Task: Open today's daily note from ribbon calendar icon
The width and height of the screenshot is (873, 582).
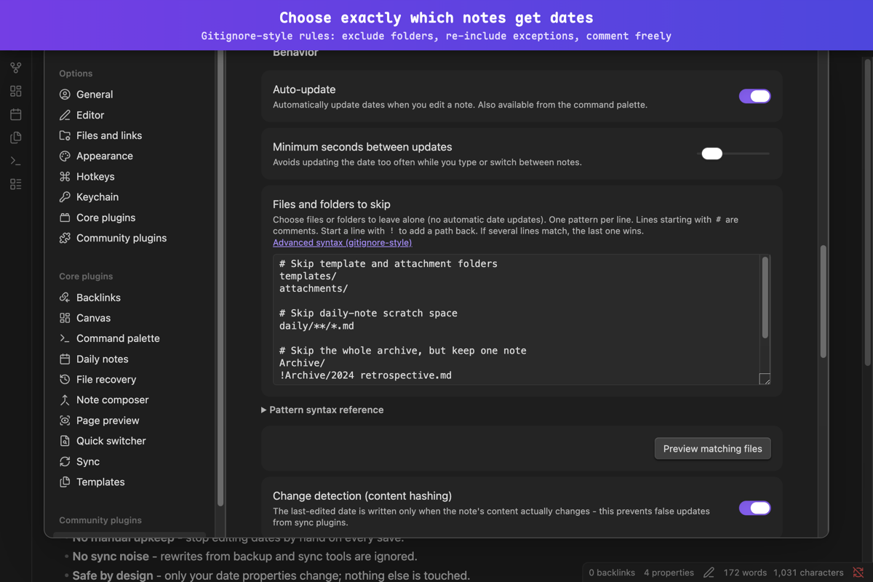Action: [x=16, y=114]
